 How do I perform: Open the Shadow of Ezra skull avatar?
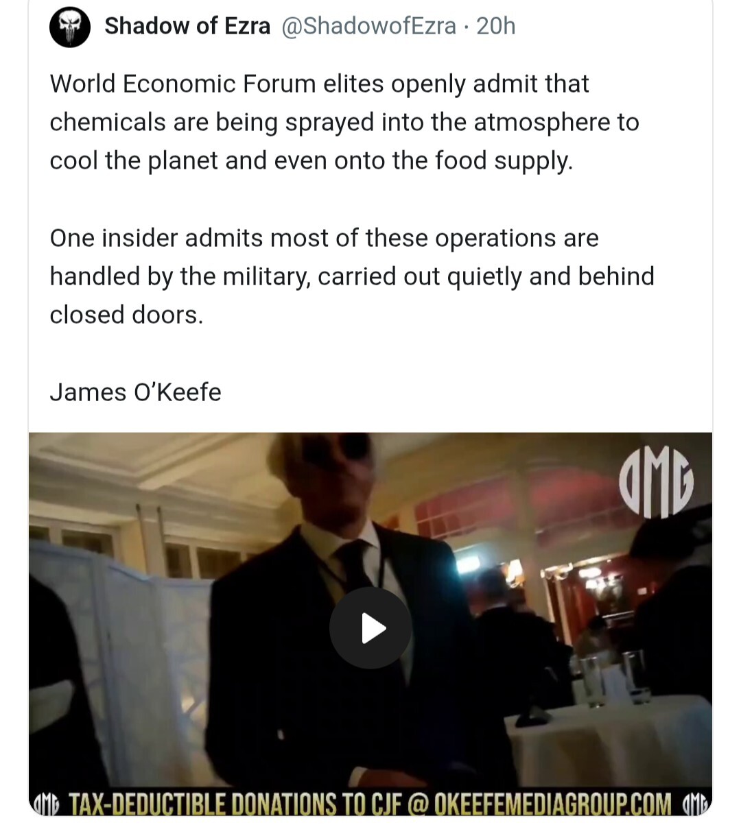pyautogui.click(x=70, y=27)
